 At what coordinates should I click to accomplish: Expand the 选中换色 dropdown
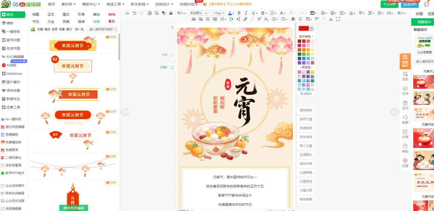pos(306,36)
